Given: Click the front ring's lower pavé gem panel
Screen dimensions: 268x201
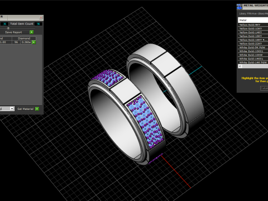Looking at the screenshot, I should pos(146,122).
